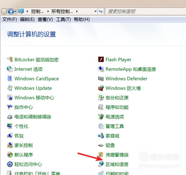Image resolution: width=186 pixels, height=175 pixels.
Task: Click the 键盘 keyboard icon
Action: pos(101,145)
